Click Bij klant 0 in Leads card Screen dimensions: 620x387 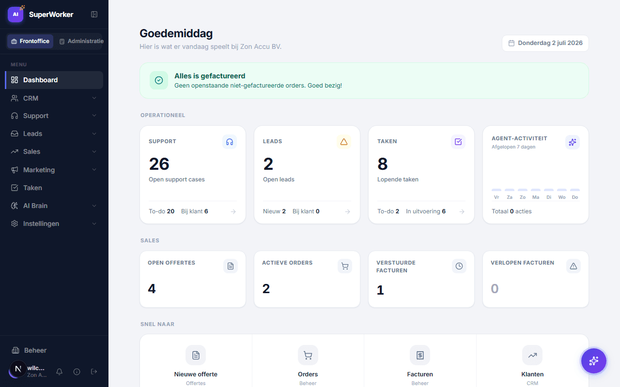(x=306, y=211)
